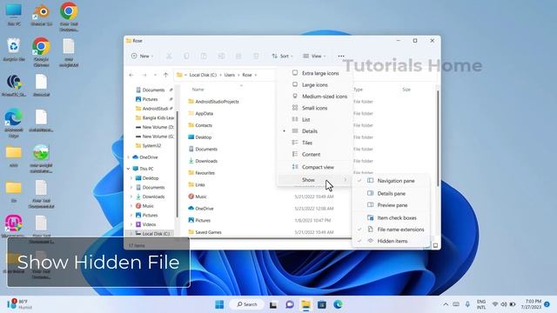Switch to large thumbnails view in status bar

coord(435,245)
